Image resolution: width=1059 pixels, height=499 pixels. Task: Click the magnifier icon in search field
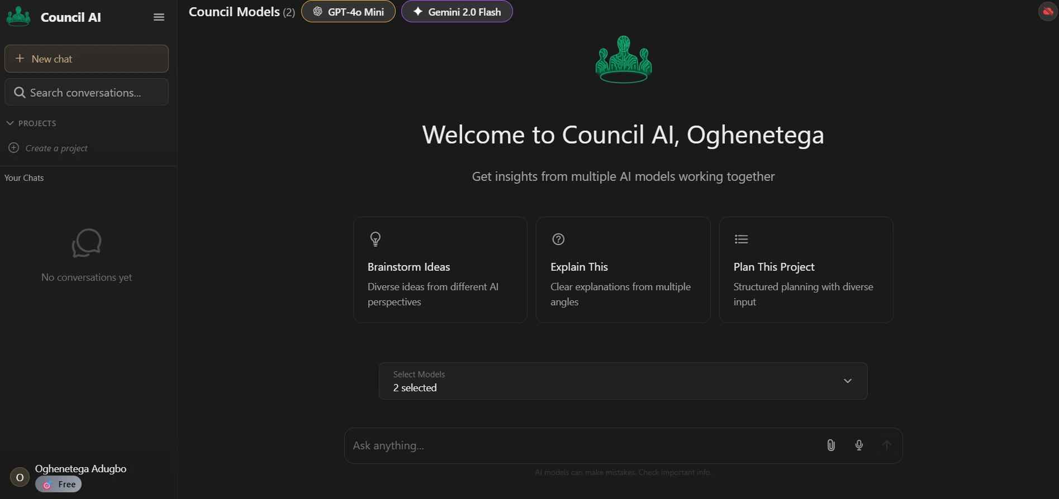(x=20, y=93)
